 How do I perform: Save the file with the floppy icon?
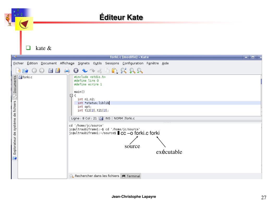(51, 70)
